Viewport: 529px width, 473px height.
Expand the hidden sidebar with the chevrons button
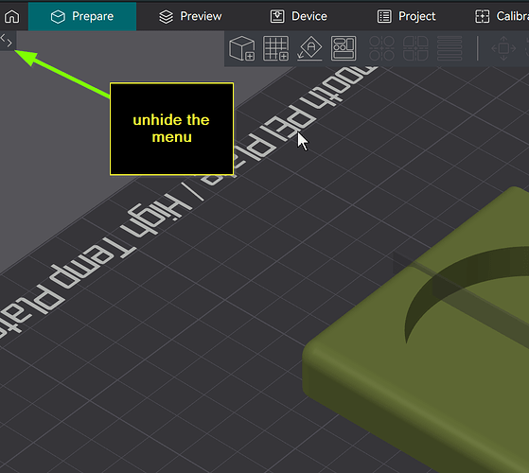coord(7,41)
